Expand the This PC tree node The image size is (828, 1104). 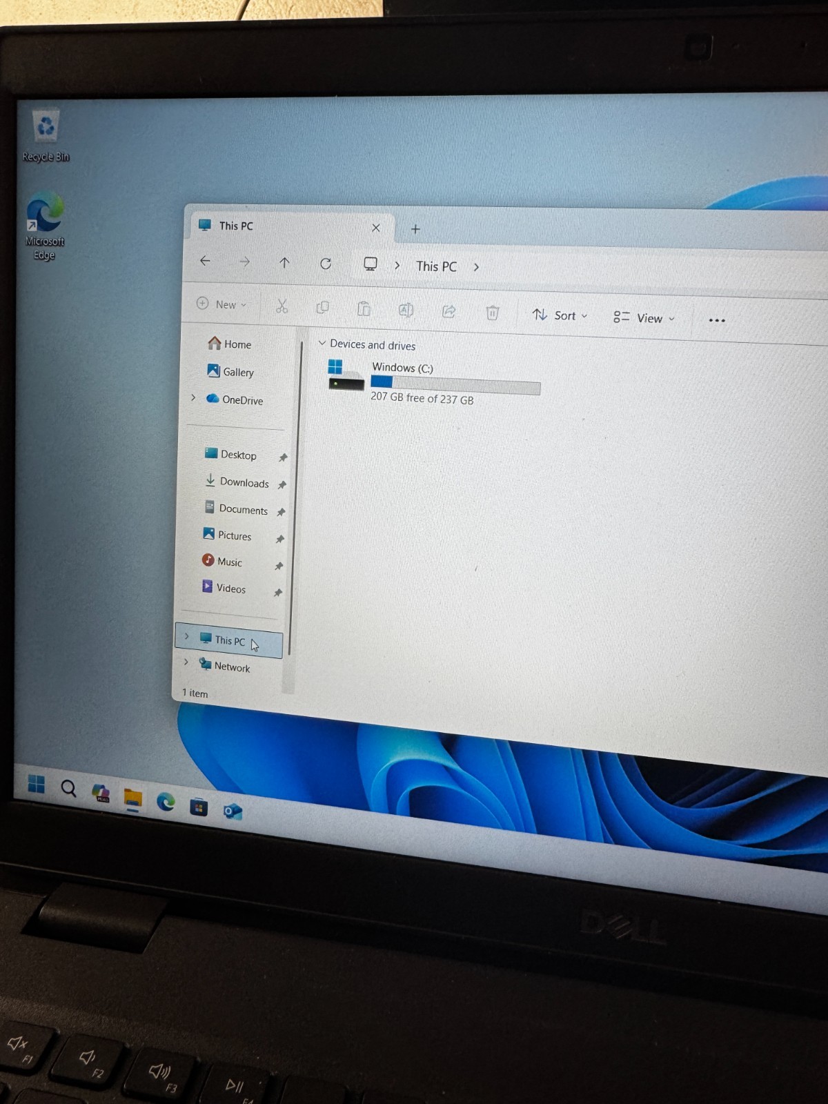187,637
